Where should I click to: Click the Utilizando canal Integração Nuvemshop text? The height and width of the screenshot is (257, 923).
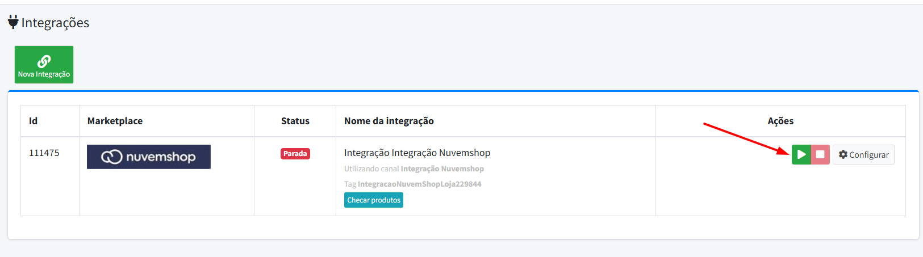414,168
